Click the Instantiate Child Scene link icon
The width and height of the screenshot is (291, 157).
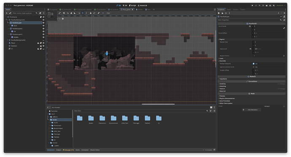point(10,13)
